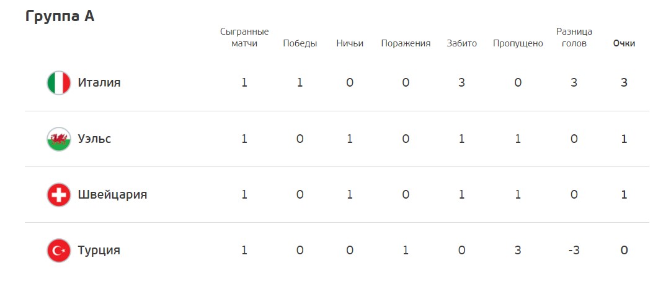Open the Италия team link
Image resolution: width=671 pixels, height=297 pixels.
point(99,82)
